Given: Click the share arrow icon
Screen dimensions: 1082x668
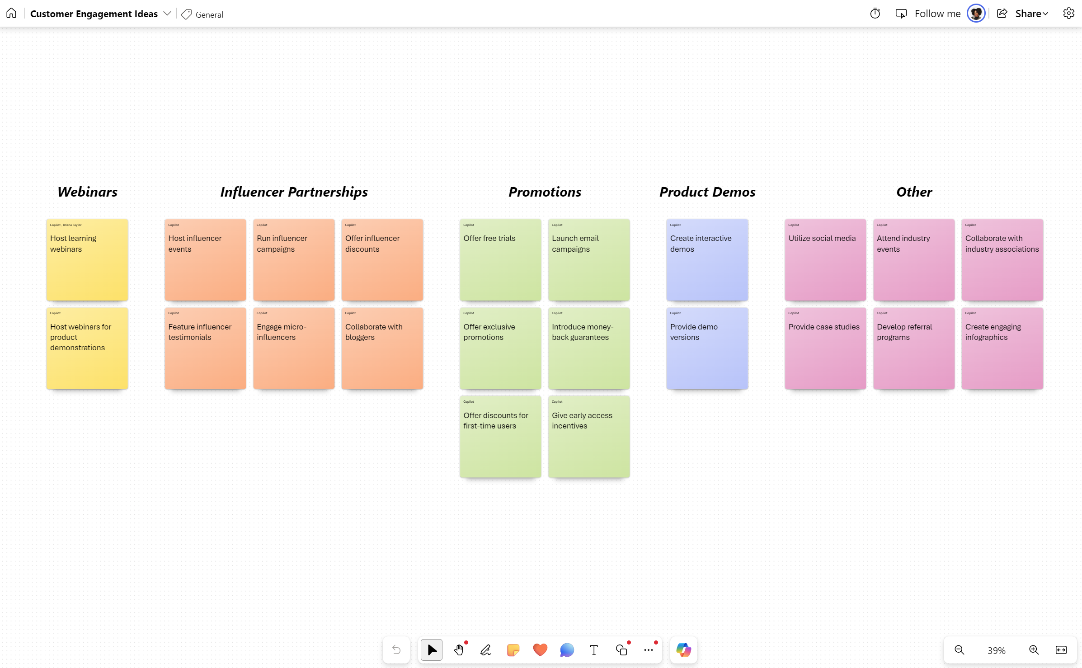Looking at the screenshot, I should [x=1002, y=14].
